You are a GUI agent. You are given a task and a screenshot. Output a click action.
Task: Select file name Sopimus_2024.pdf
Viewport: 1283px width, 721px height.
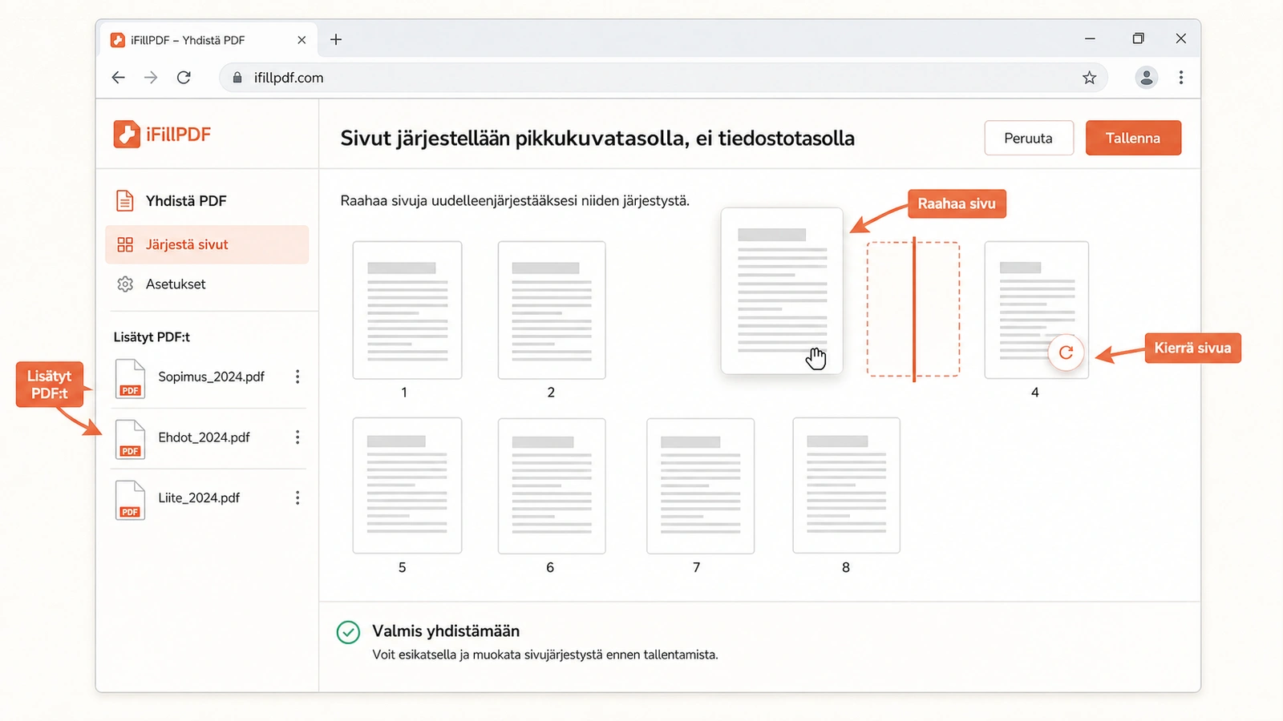click(211, 377)
